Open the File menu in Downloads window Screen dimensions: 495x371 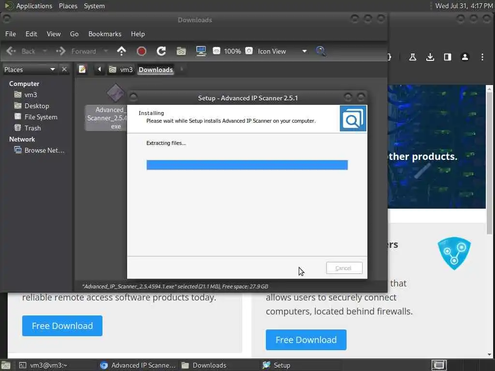click(11, 34)
